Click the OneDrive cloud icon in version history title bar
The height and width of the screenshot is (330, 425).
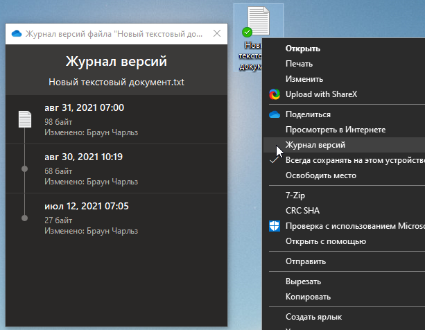pos(17,33)
